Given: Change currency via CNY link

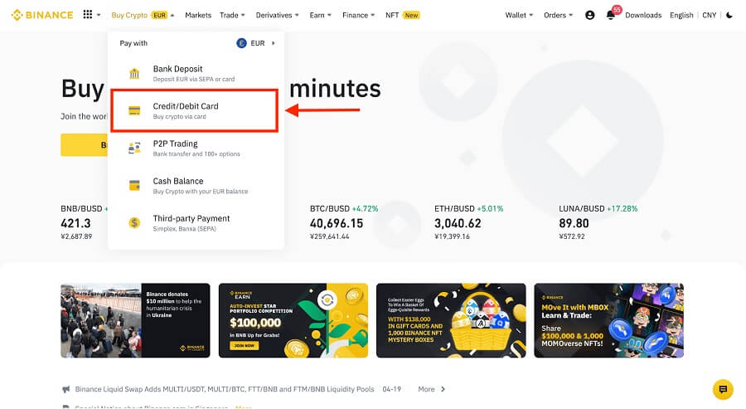Looking at the screenshot, I should [709, 15].
